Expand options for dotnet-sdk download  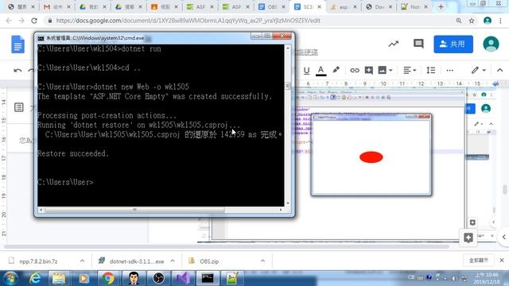click(173, 261)
